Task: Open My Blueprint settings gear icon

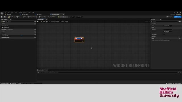Action: coord(35,22)
